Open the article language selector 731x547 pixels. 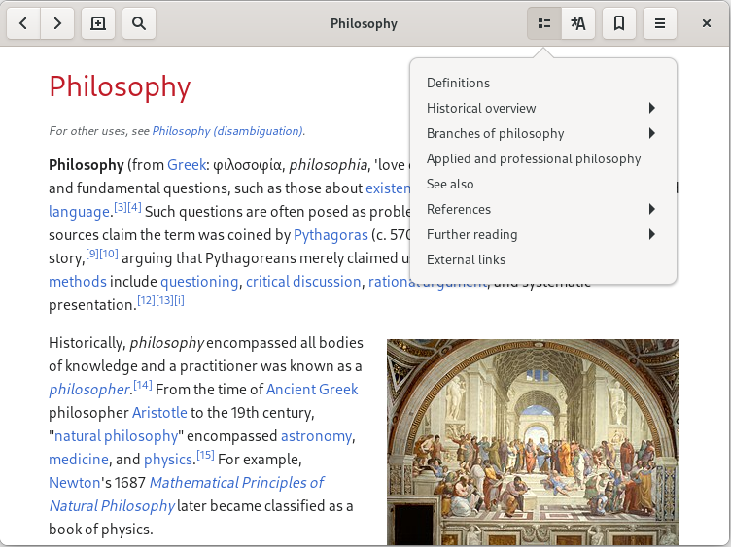(578, 23)
